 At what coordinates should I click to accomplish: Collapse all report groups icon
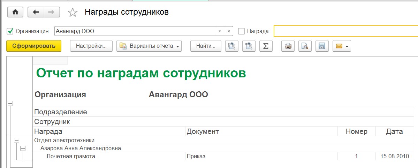(x=231, y=46)
